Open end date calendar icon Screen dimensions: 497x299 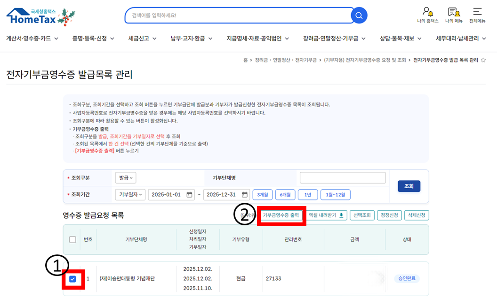coord(245,195)
